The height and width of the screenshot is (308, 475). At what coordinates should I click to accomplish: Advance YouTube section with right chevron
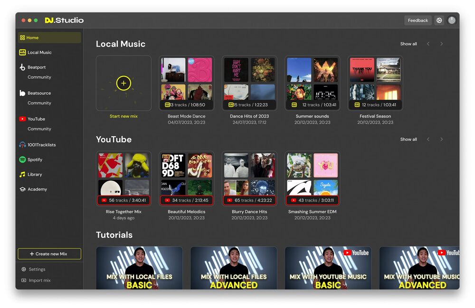tap(441, 140)
